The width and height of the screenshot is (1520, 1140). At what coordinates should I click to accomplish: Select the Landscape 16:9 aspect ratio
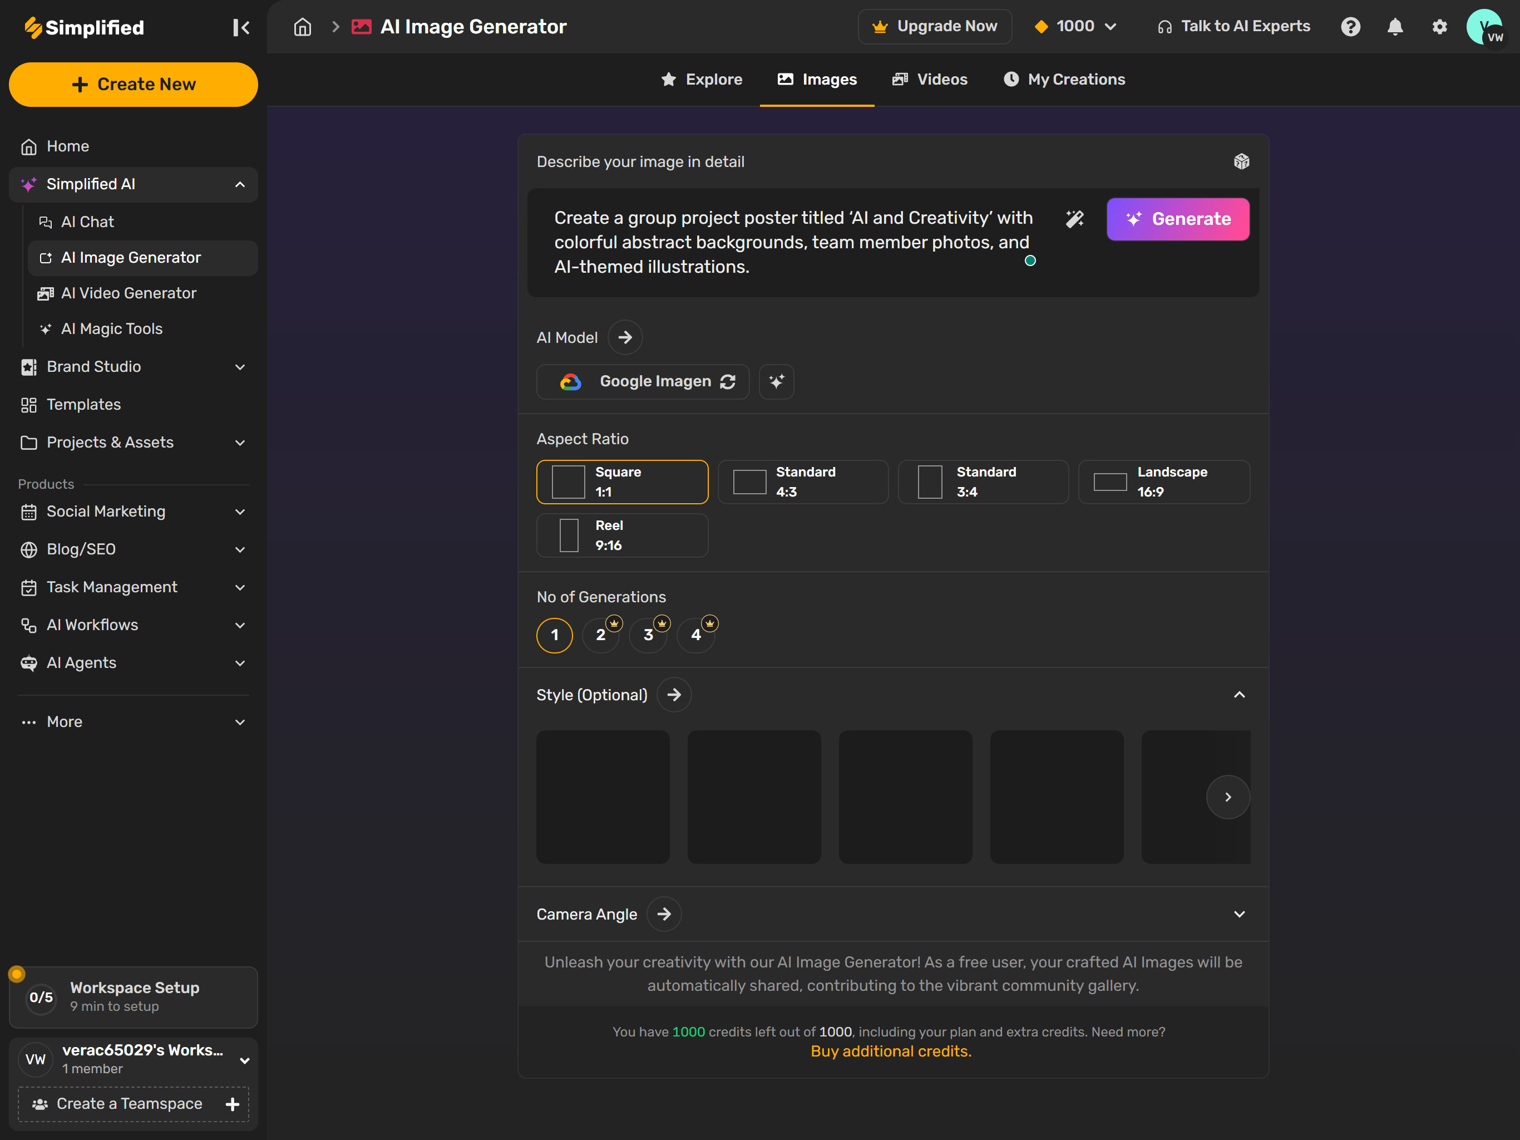tap(1163, 482)
